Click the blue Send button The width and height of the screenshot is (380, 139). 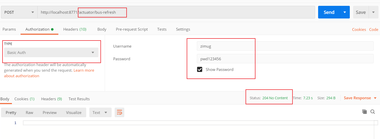coord(329,12)
